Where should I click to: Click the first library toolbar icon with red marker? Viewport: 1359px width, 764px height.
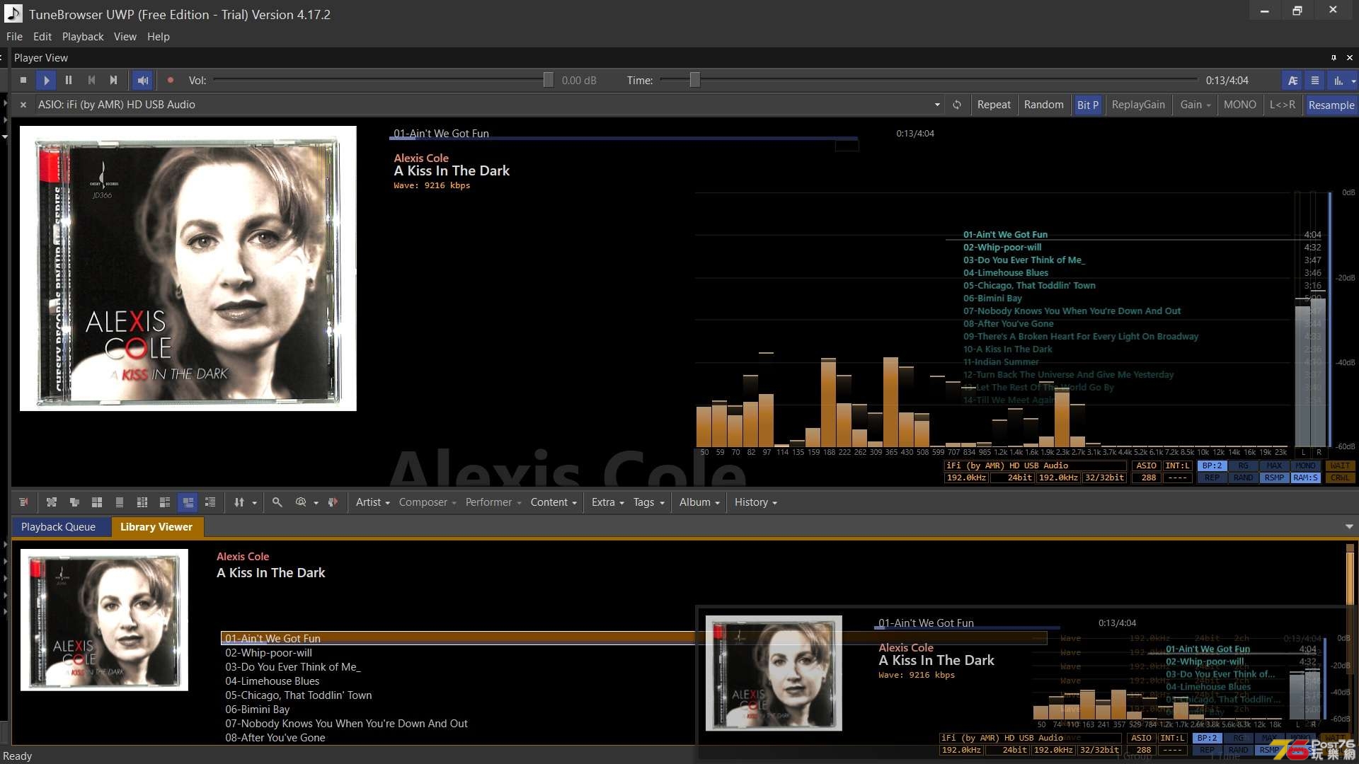pyautogui.click(x=23, y=502)
